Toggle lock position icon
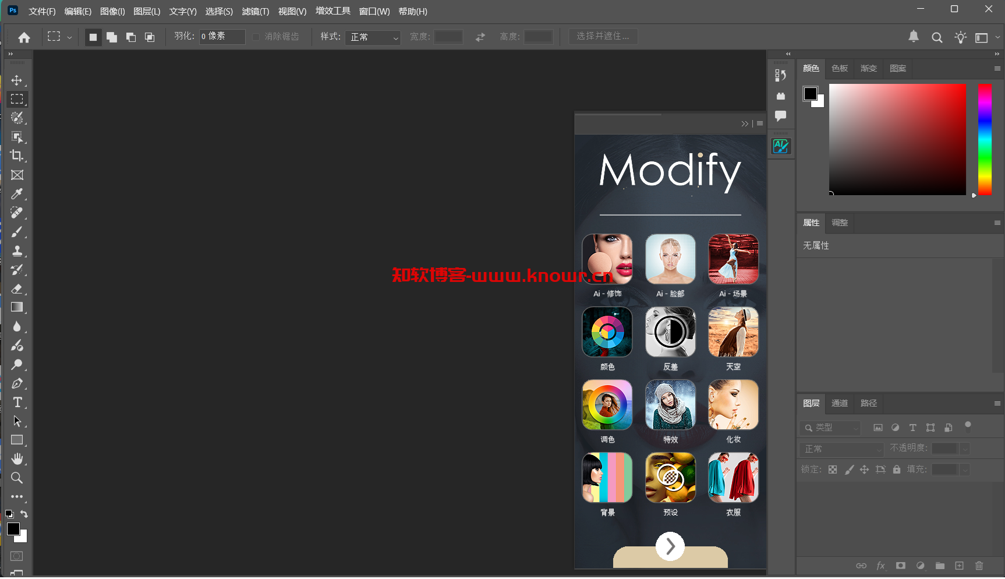The image size is (1005, 579). [865, 469]
